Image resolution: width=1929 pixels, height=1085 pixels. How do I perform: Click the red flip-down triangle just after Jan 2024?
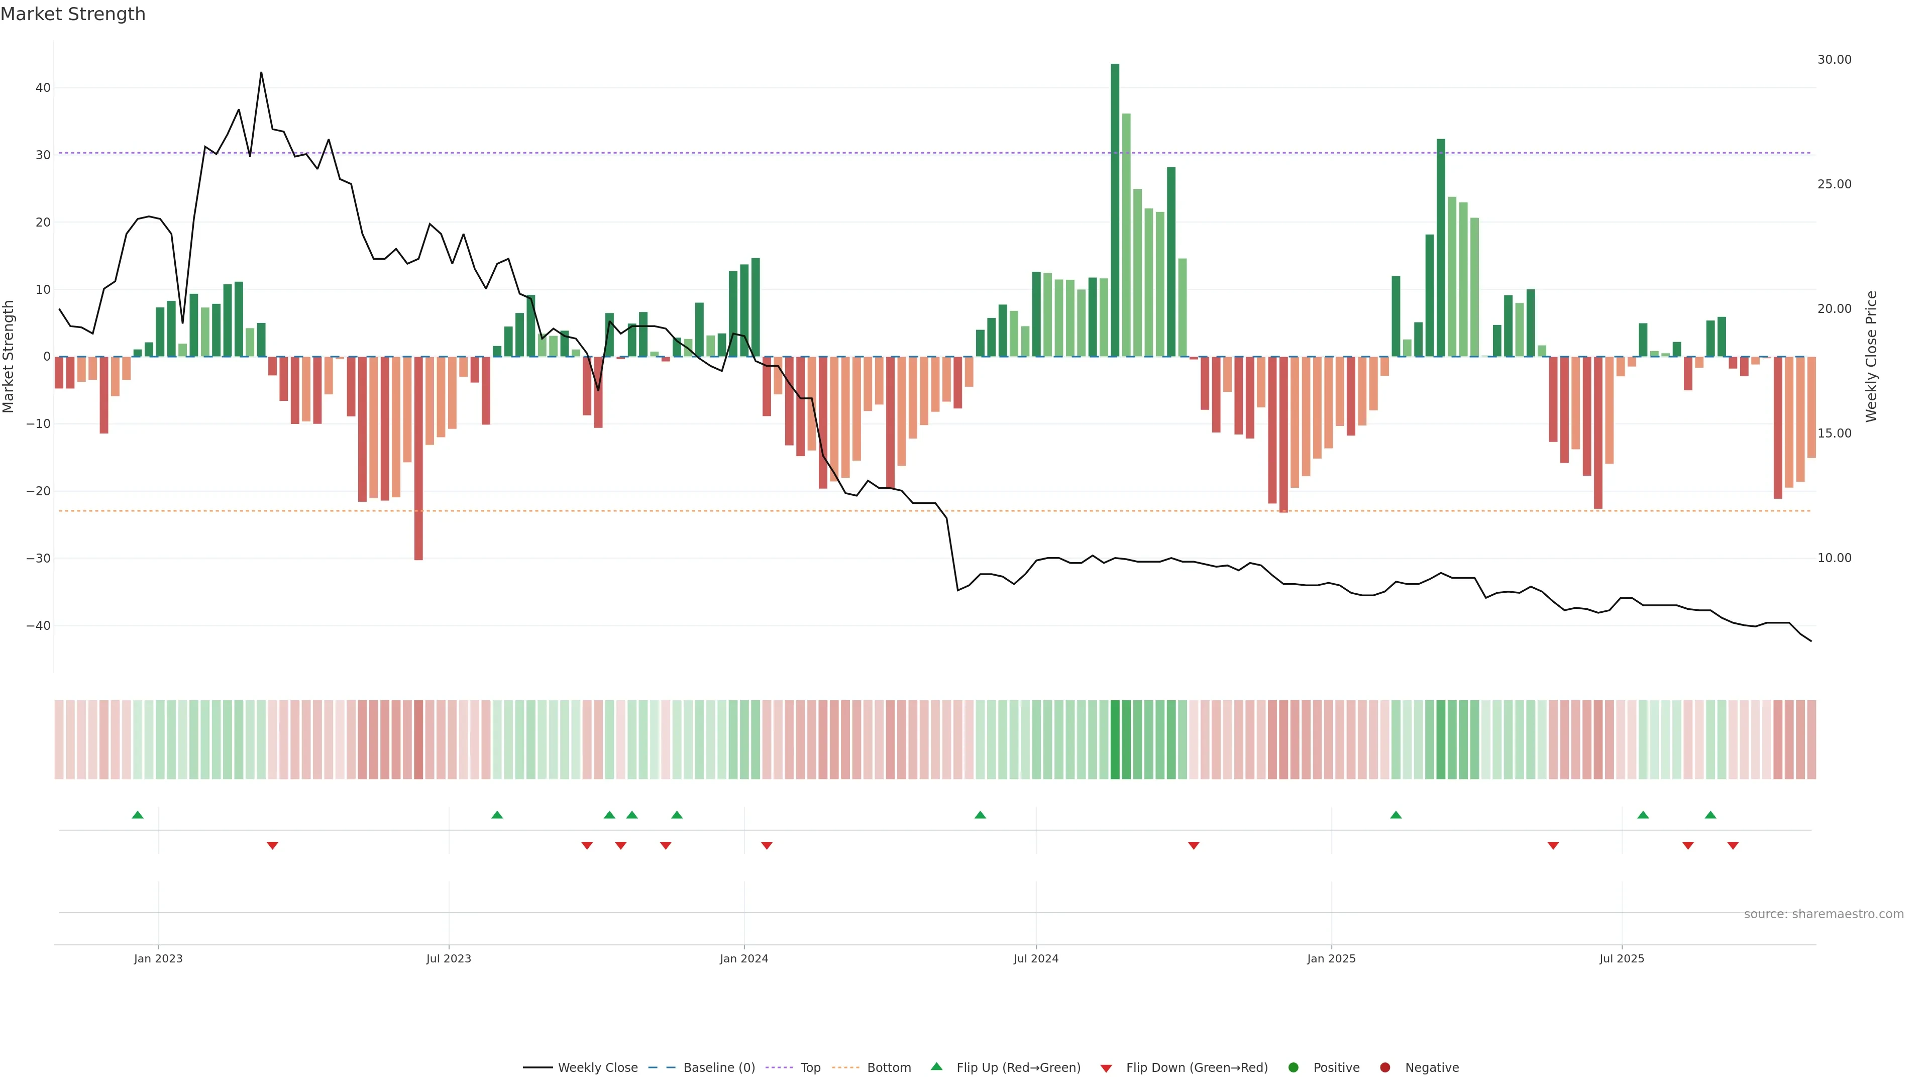click(x=767, y=845)
